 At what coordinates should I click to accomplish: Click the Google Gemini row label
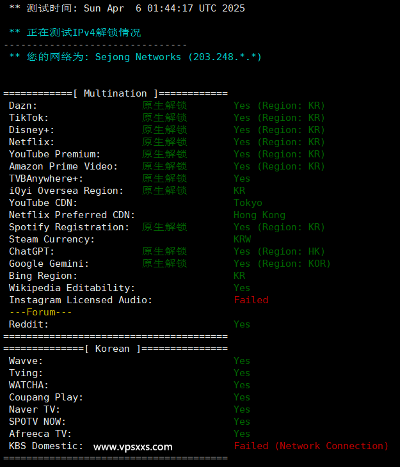coord(49,264)
